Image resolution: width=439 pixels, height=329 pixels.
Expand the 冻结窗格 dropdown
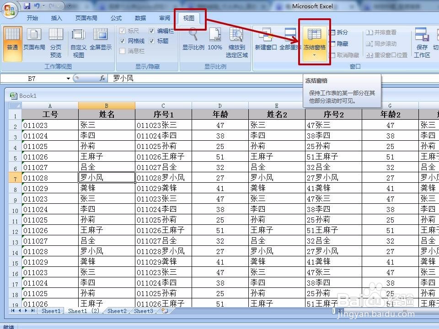315,53
